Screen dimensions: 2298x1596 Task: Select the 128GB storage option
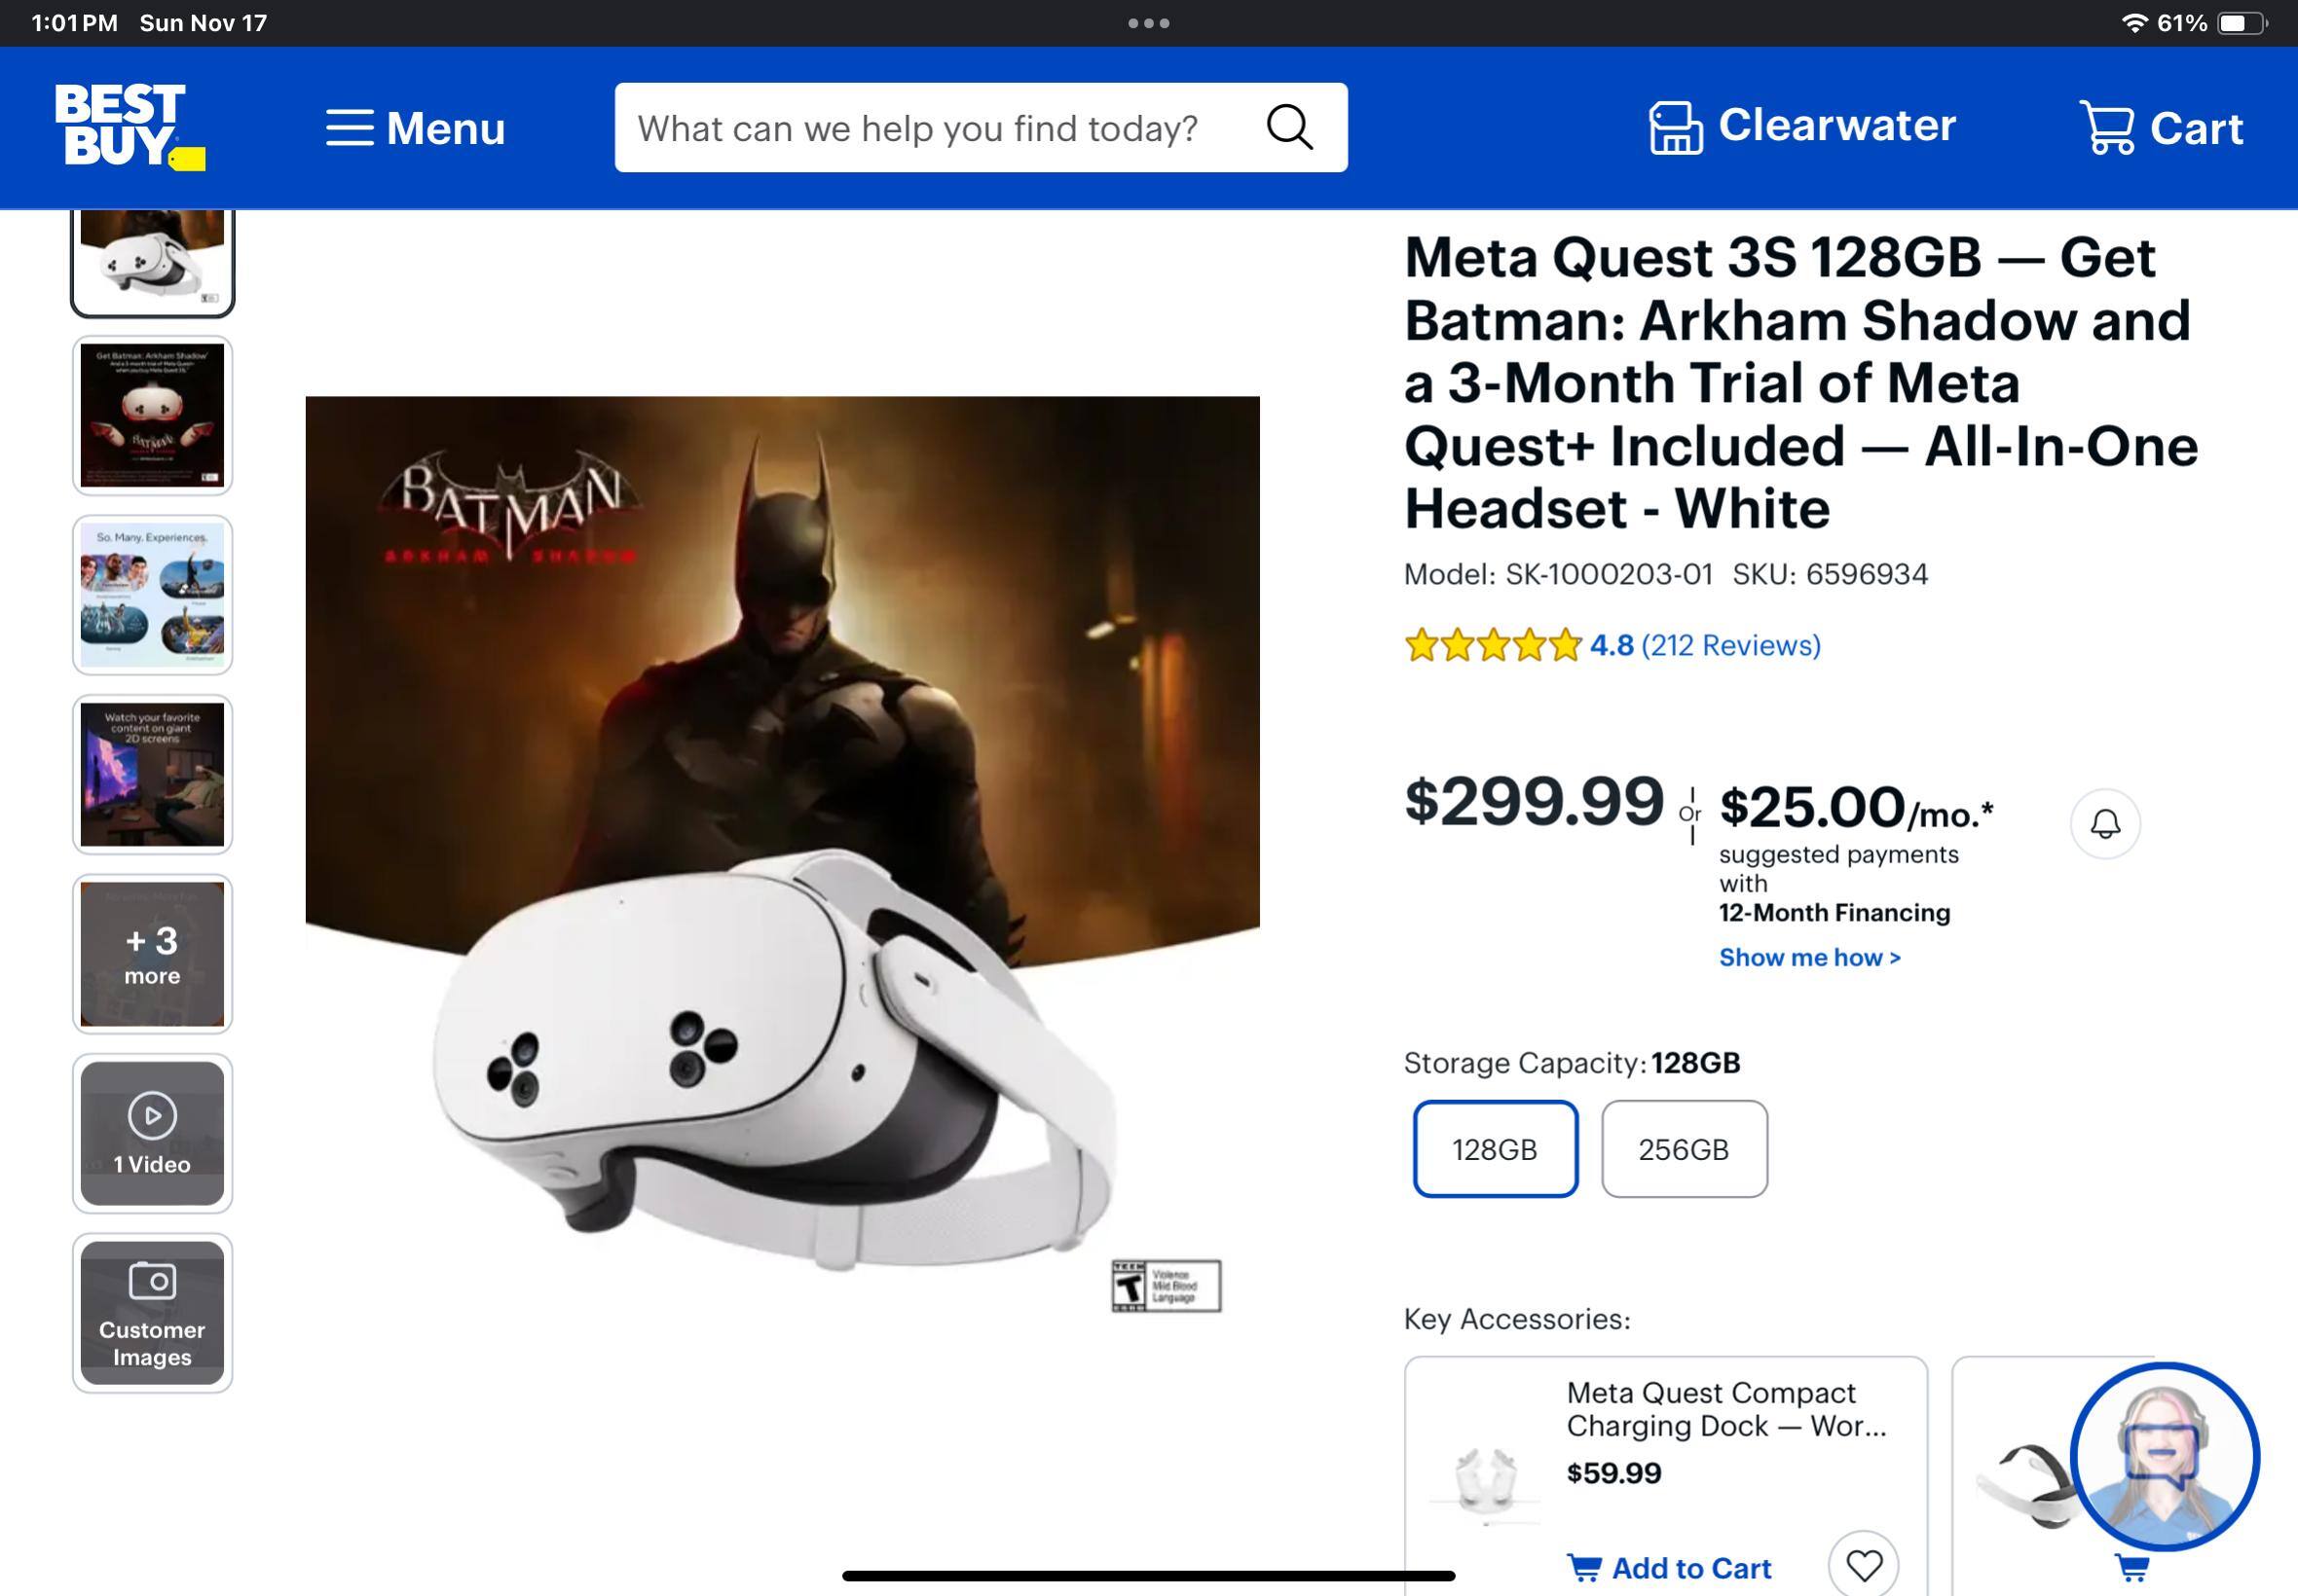[1495, 1149]
